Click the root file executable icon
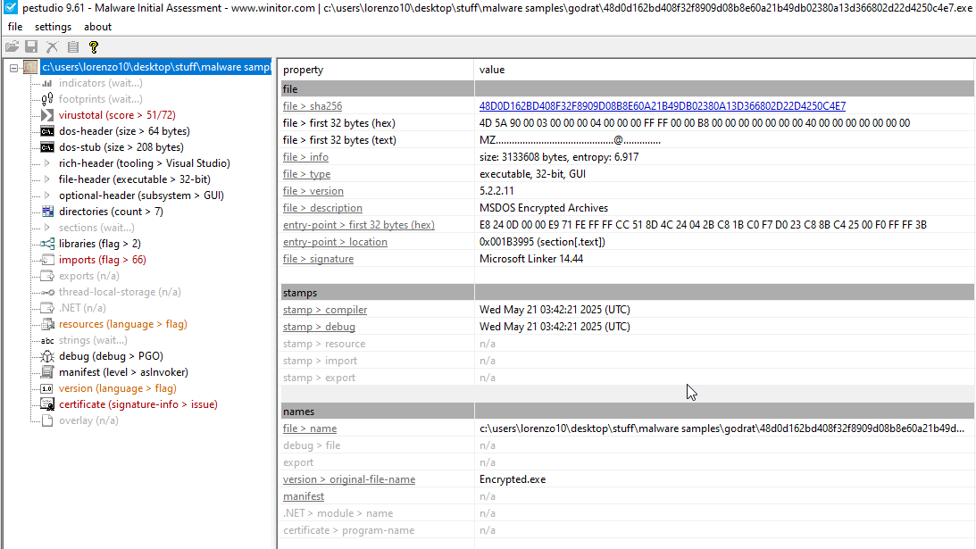976x549 pixels. (x=30, y=67)
